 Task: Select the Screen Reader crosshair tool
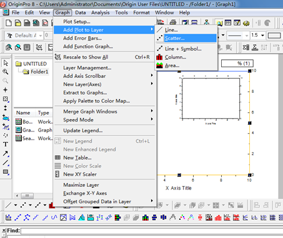click(6, 90)
